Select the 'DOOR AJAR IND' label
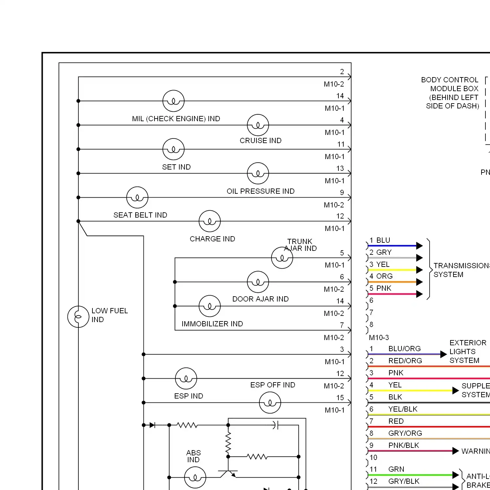Image resolution: width=490 pixels, height=490 pixels. point(261,299)
